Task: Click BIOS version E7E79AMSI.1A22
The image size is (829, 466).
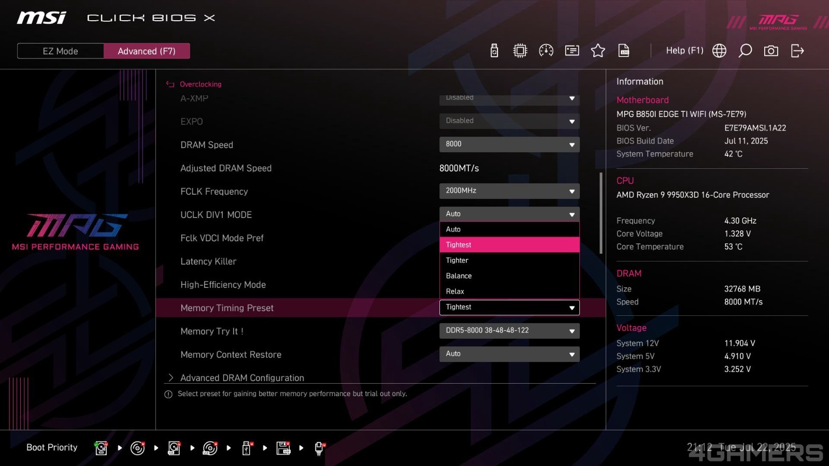Action: coord(755,128)
